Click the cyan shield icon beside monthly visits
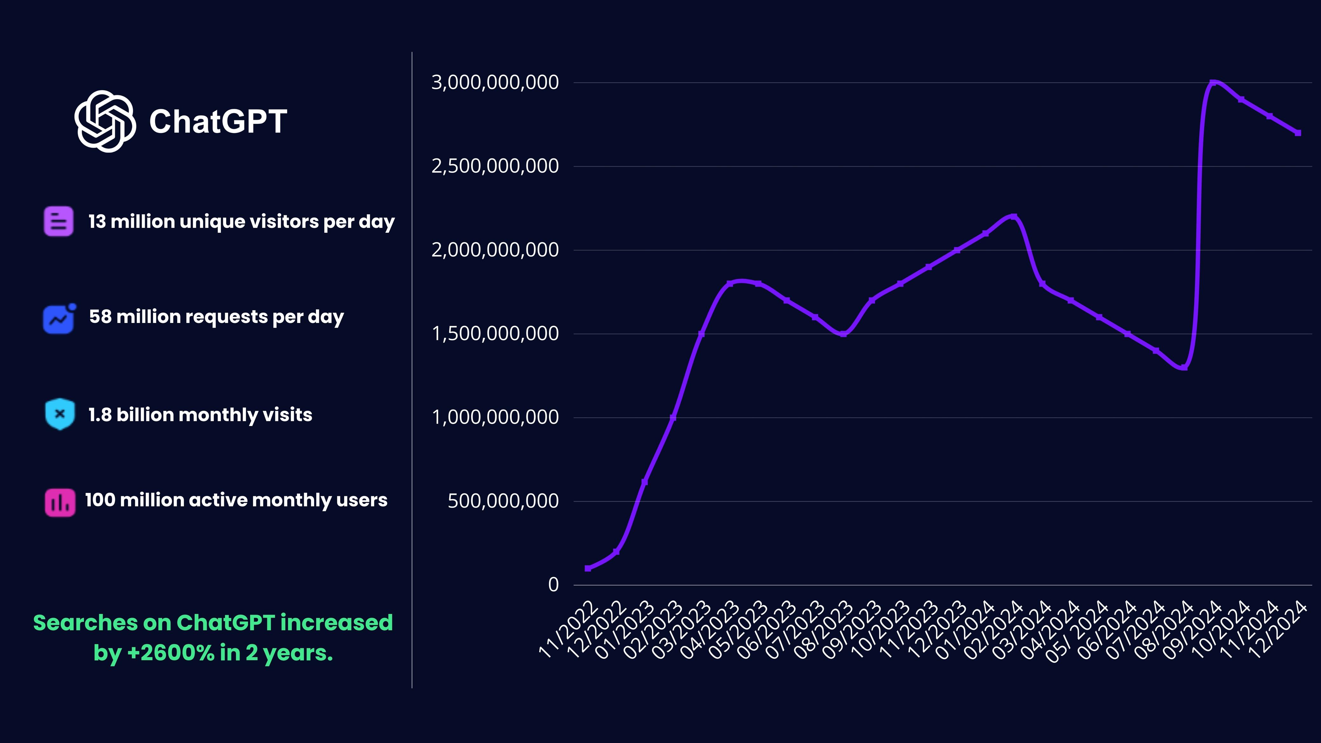 point(60,414)
